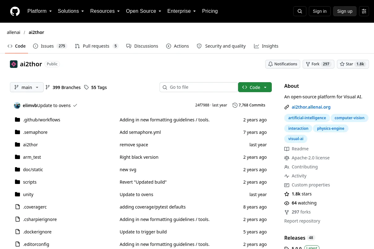The image size is (374, 249).
Task: Switch to the Actions tab
Action: click(x=178, y=46)
